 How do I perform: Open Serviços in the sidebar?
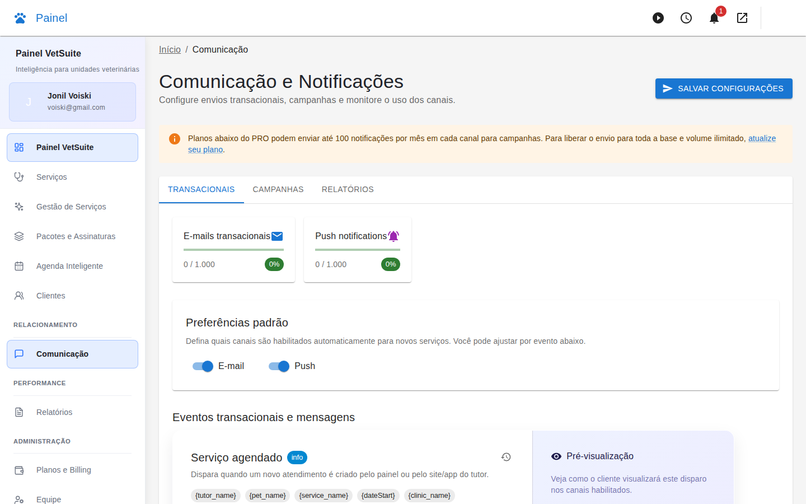[x=72, y=177]
